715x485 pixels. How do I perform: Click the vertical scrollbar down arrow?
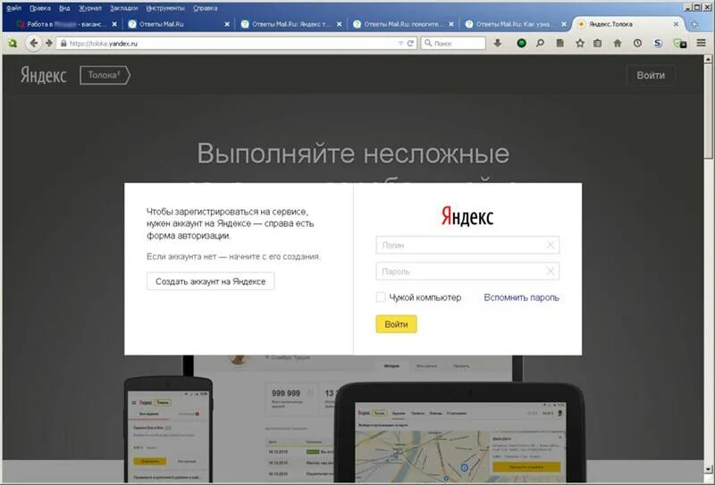tap(708, 468)
